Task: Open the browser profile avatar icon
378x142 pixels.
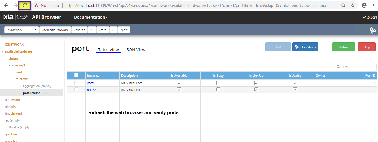Action: pos(364,5)
